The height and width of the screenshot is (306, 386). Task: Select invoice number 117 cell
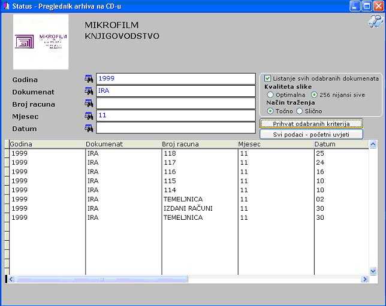[200, 163]
